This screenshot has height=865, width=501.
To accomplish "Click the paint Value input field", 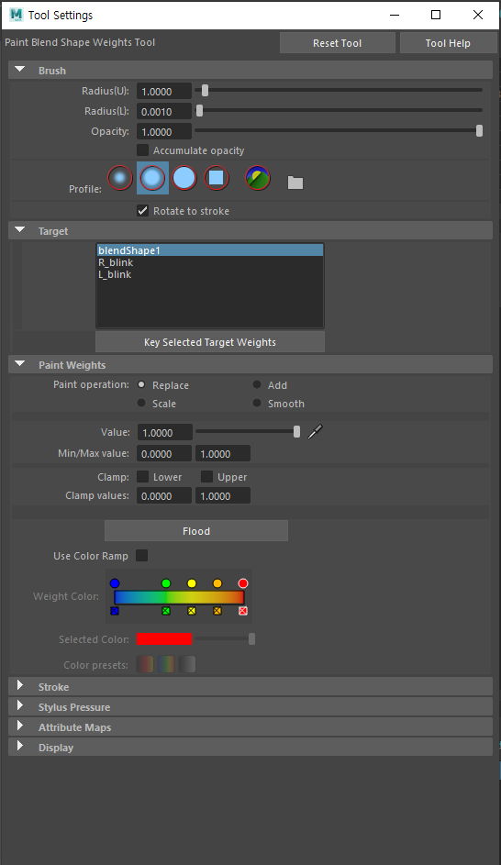I will coord(164,433).
